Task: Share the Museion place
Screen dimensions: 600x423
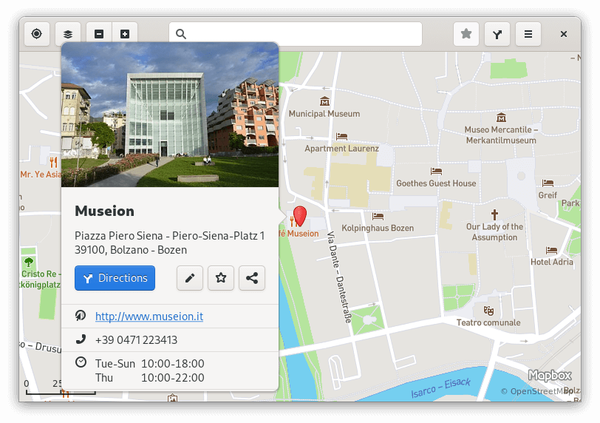Action: coord(252,278)
